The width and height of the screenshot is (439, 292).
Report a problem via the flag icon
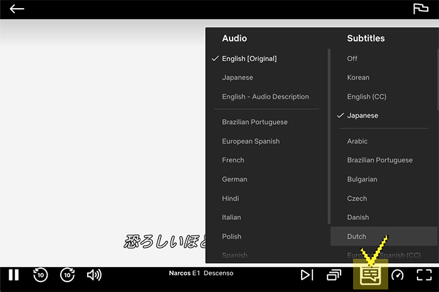pyautogui.click(x=421, y=9)
